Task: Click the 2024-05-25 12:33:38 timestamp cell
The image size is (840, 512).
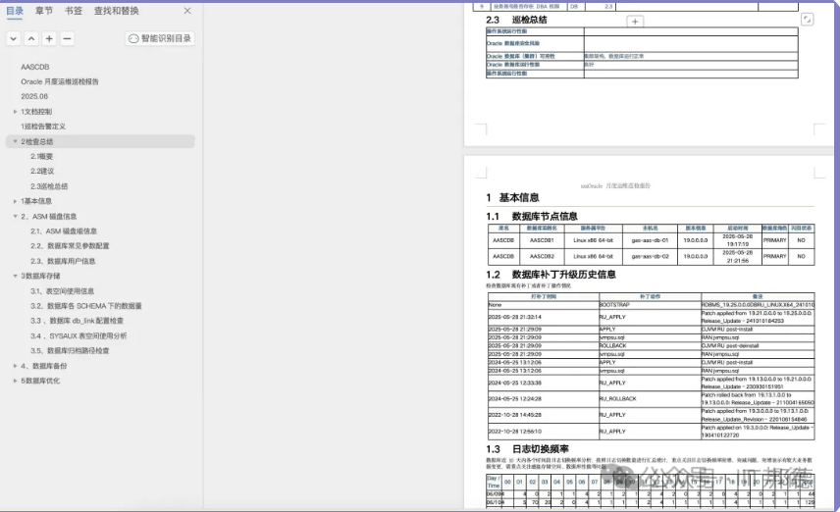Action: click(544, 383)
